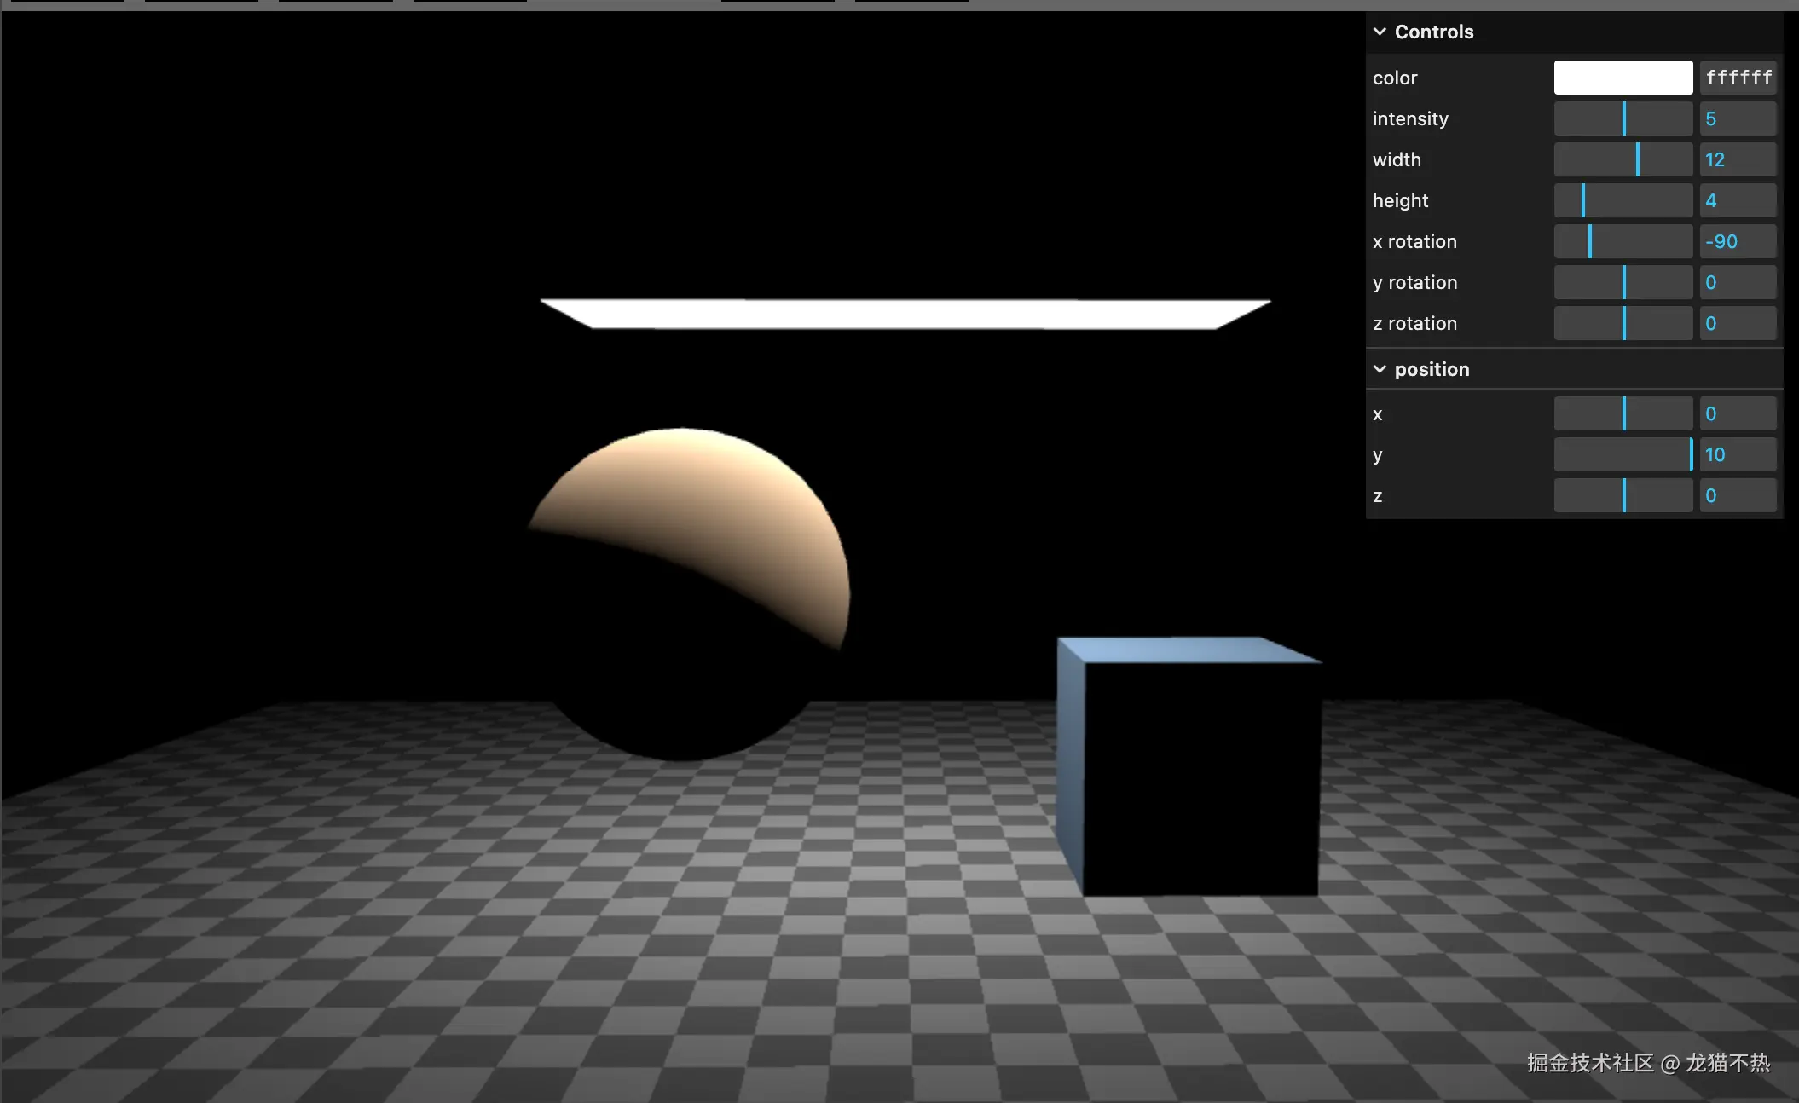
Task: Click the position x slider track
Action: (1623, 413)
